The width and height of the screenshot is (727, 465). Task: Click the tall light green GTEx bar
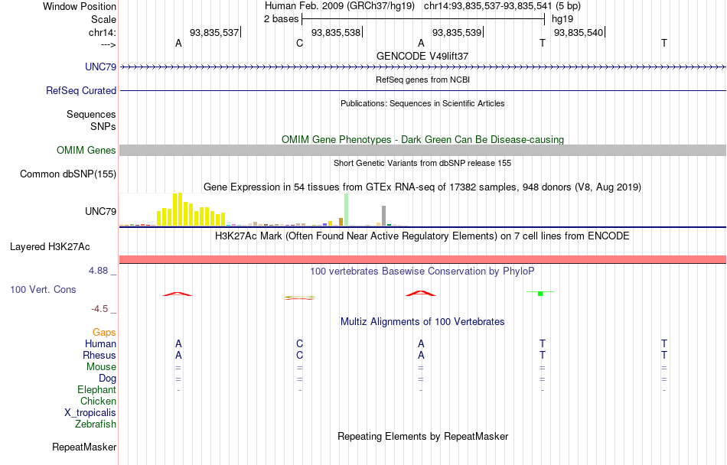[346, 210]
